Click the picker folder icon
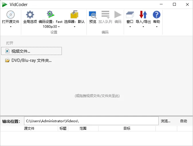The width and height of the screenshot is (193, 146). pyautogui.click(x=74, y=14)
